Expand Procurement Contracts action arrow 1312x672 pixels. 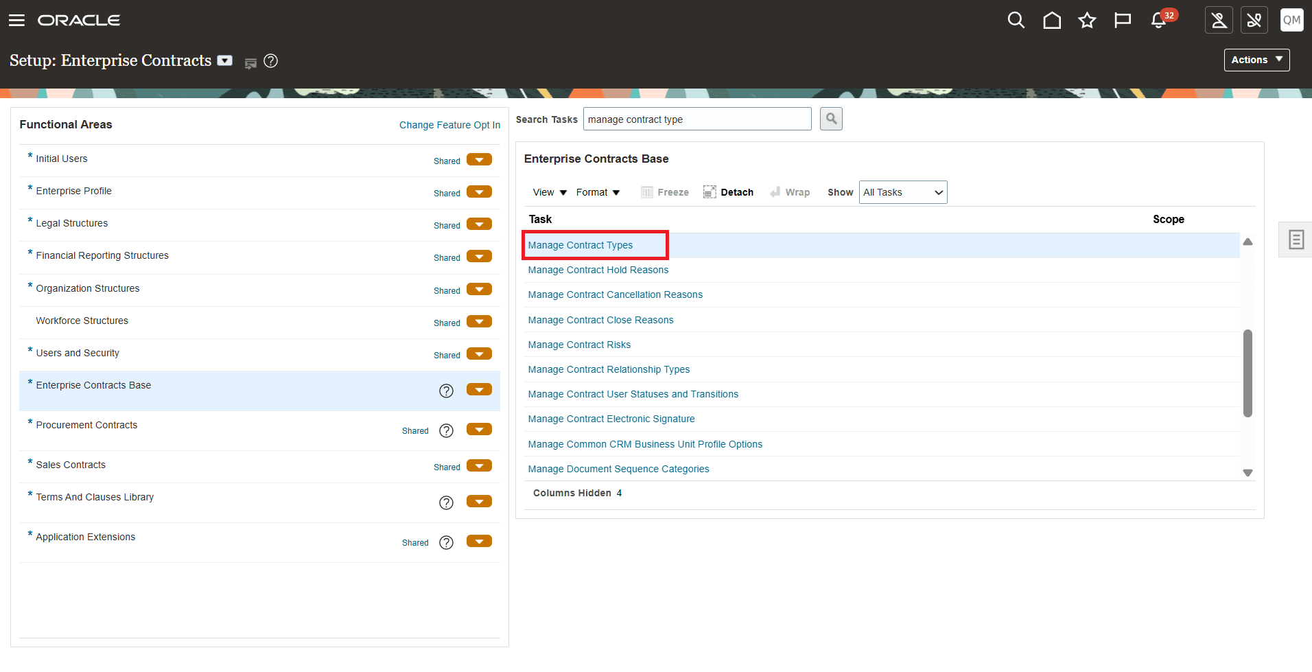coord(479,429)
